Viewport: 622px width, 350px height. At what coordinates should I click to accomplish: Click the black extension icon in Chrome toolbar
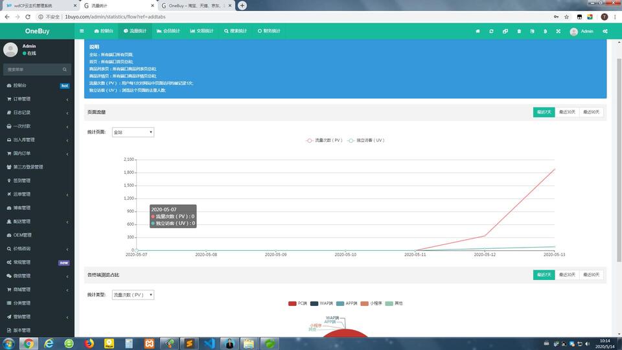[579, 17]
